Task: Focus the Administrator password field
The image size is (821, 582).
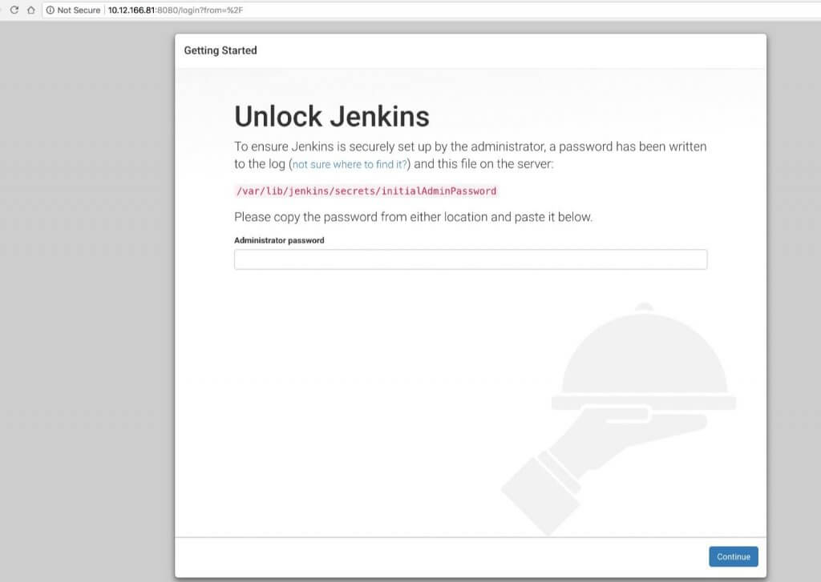Action: point(470,259)
